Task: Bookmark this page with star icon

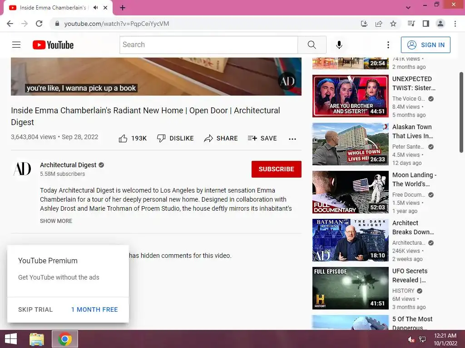Action: (393, 24)
